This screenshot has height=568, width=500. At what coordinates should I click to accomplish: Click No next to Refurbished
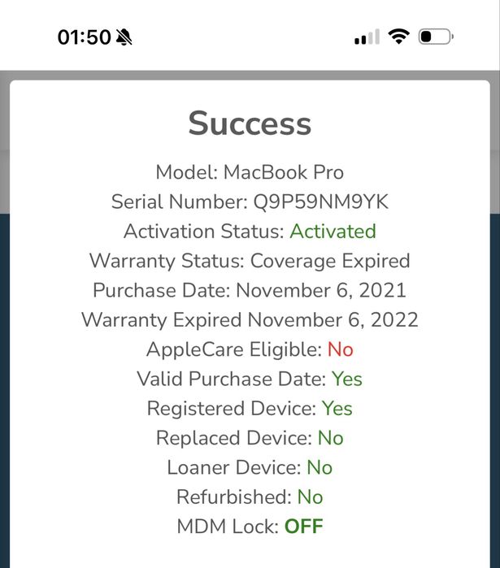coord(310,496)
